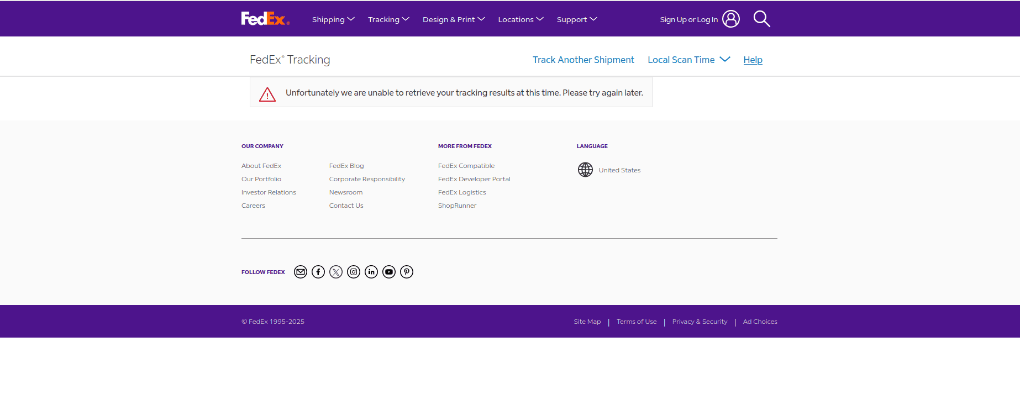Open Newsroom link
Viewport: 1020px width, 405px height.
pos(346,192)
